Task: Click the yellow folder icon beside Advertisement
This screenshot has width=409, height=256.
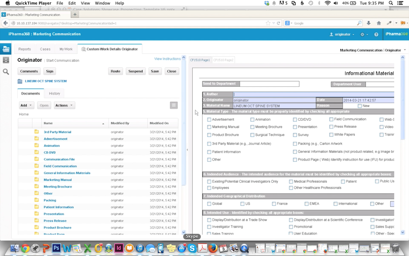Action: 36,138
